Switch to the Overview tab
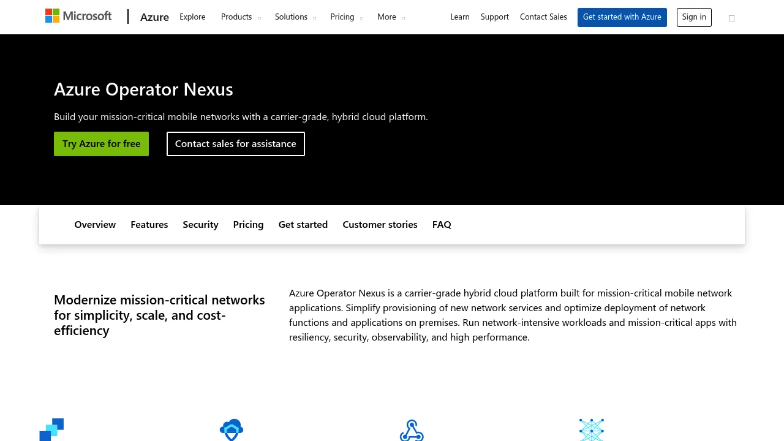The height and width of the screenshot is (441, 784). 95,225
